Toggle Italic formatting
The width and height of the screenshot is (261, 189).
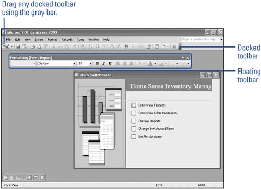point(104,63)
